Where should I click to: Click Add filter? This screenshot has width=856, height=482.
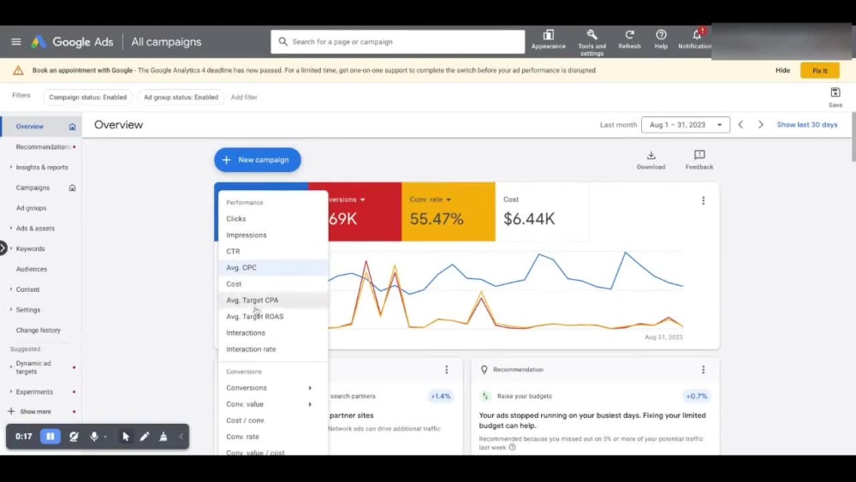tap(243, 97)
